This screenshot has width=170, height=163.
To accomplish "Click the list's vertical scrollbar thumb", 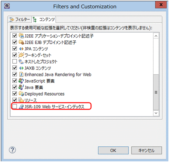I will 156,92.
